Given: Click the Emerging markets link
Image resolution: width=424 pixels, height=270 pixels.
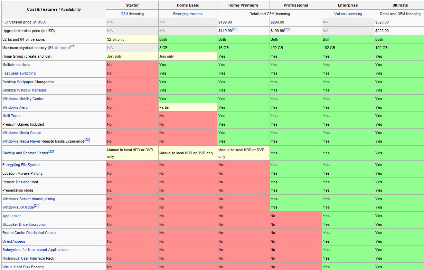Looking at the screenshot, I should pyautogui.click(x=188, y=14).
